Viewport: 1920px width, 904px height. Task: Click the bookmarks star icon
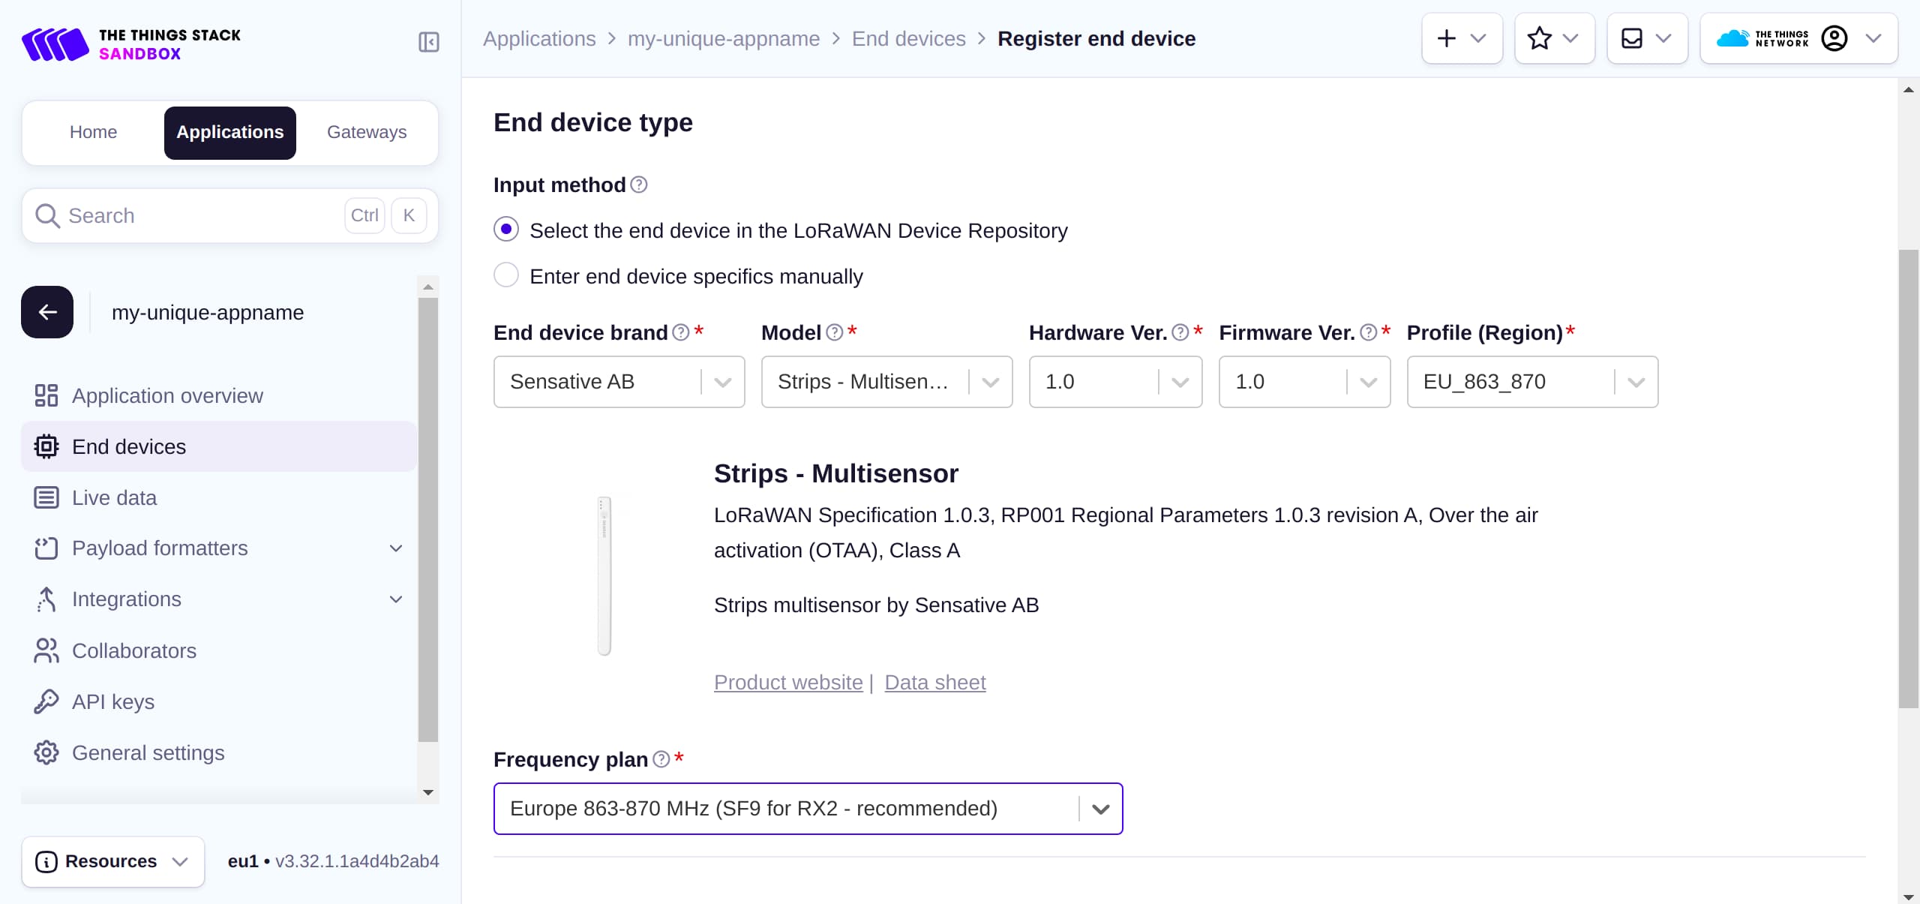1539,38
